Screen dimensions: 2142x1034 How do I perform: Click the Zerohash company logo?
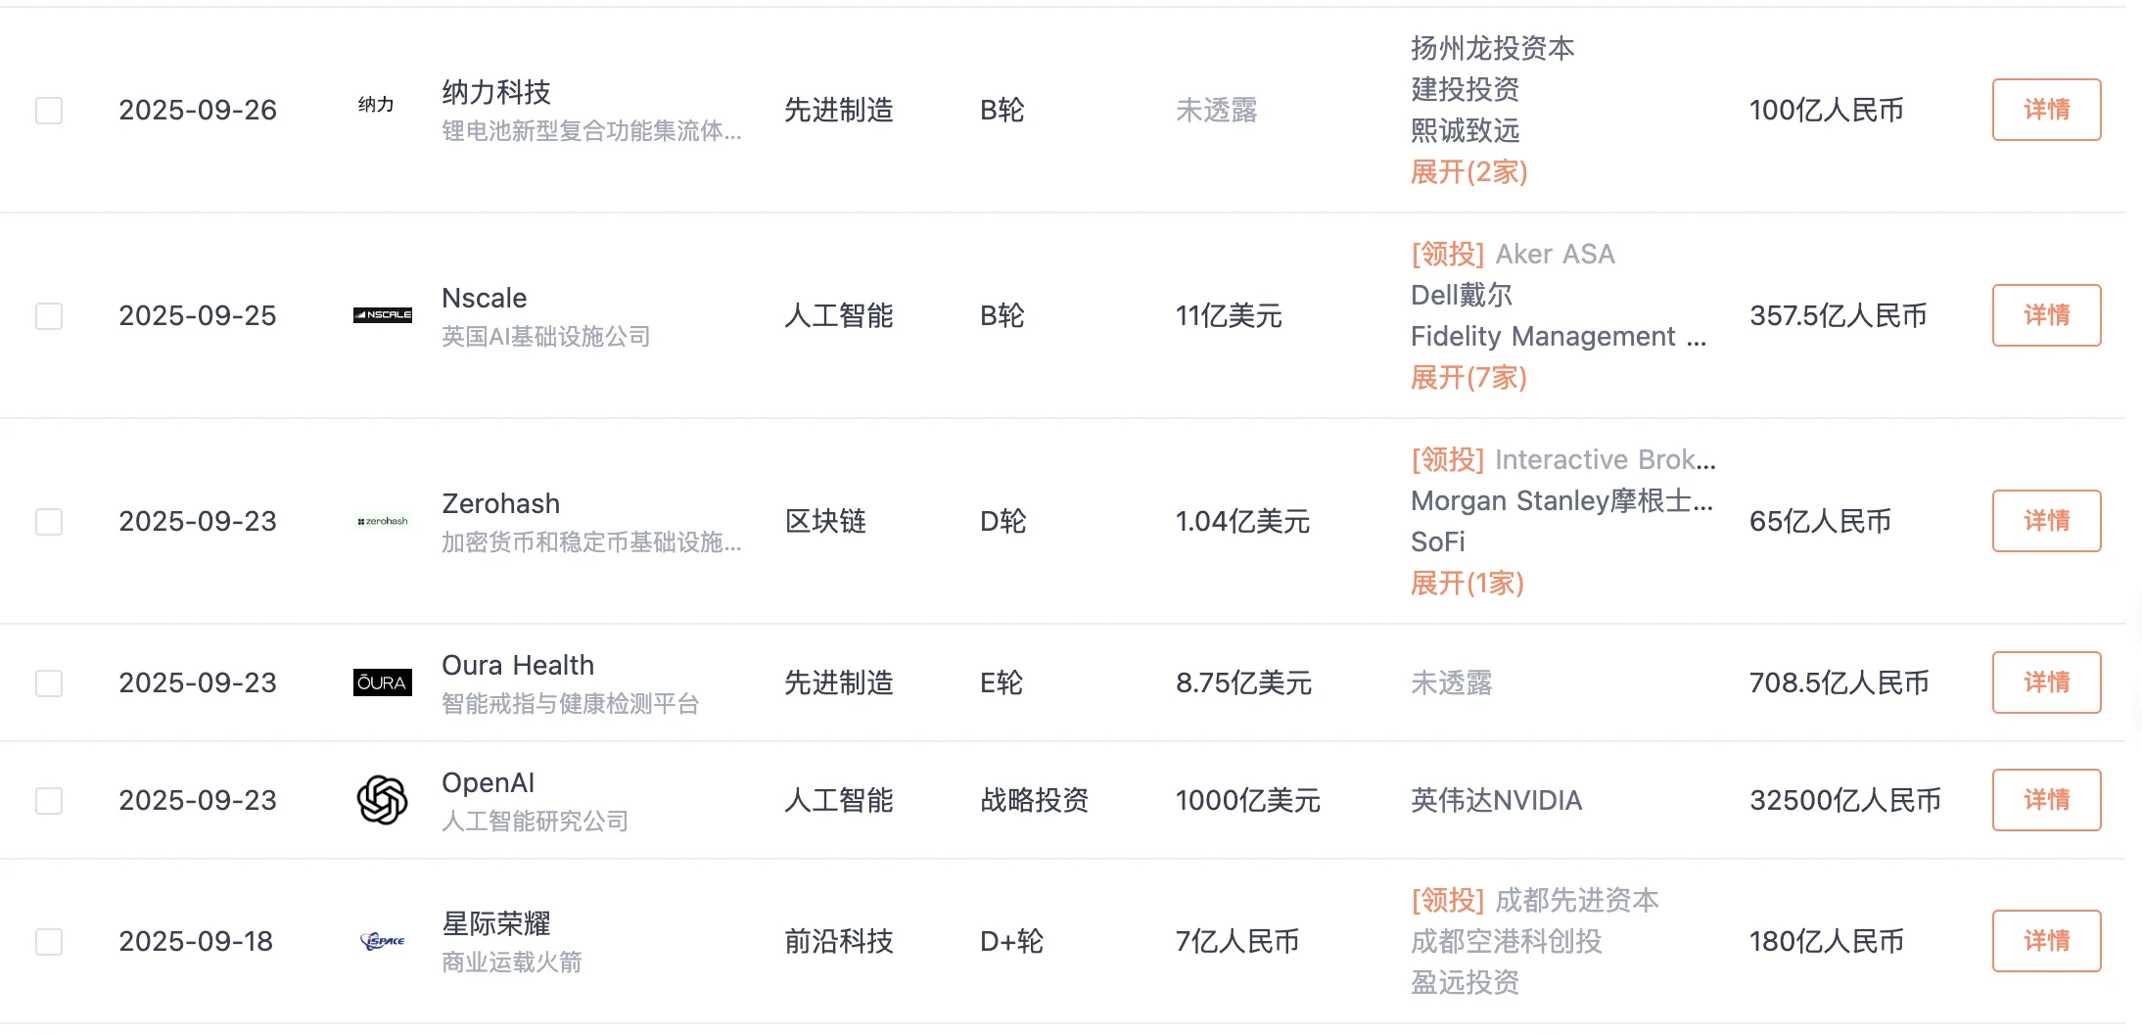point(383,521)
